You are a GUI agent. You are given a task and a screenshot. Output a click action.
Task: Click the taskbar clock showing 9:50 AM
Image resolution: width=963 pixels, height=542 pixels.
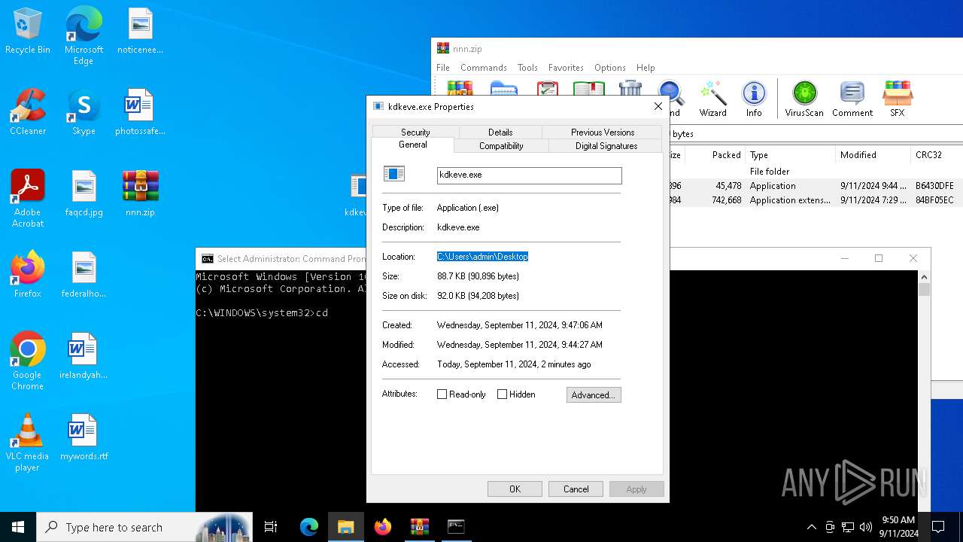[x=898, y=527]
